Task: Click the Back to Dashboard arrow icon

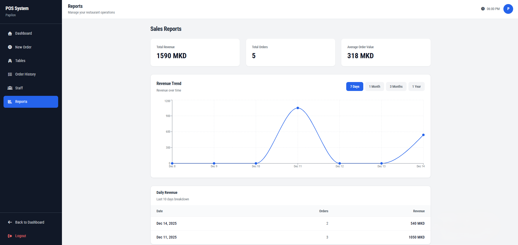Action: pyautogui.click(x=10, y=222)
